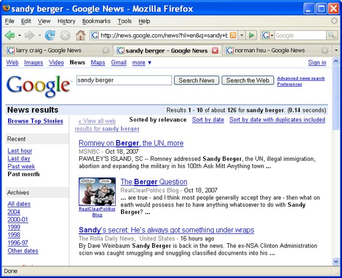Go to Google Video link
This screenshot has height=278, width=342.
[56, 62]
